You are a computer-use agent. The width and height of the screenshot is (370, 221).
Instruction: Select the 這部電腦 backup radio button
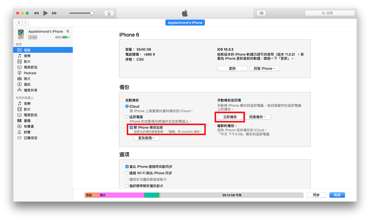click(127, 117)
